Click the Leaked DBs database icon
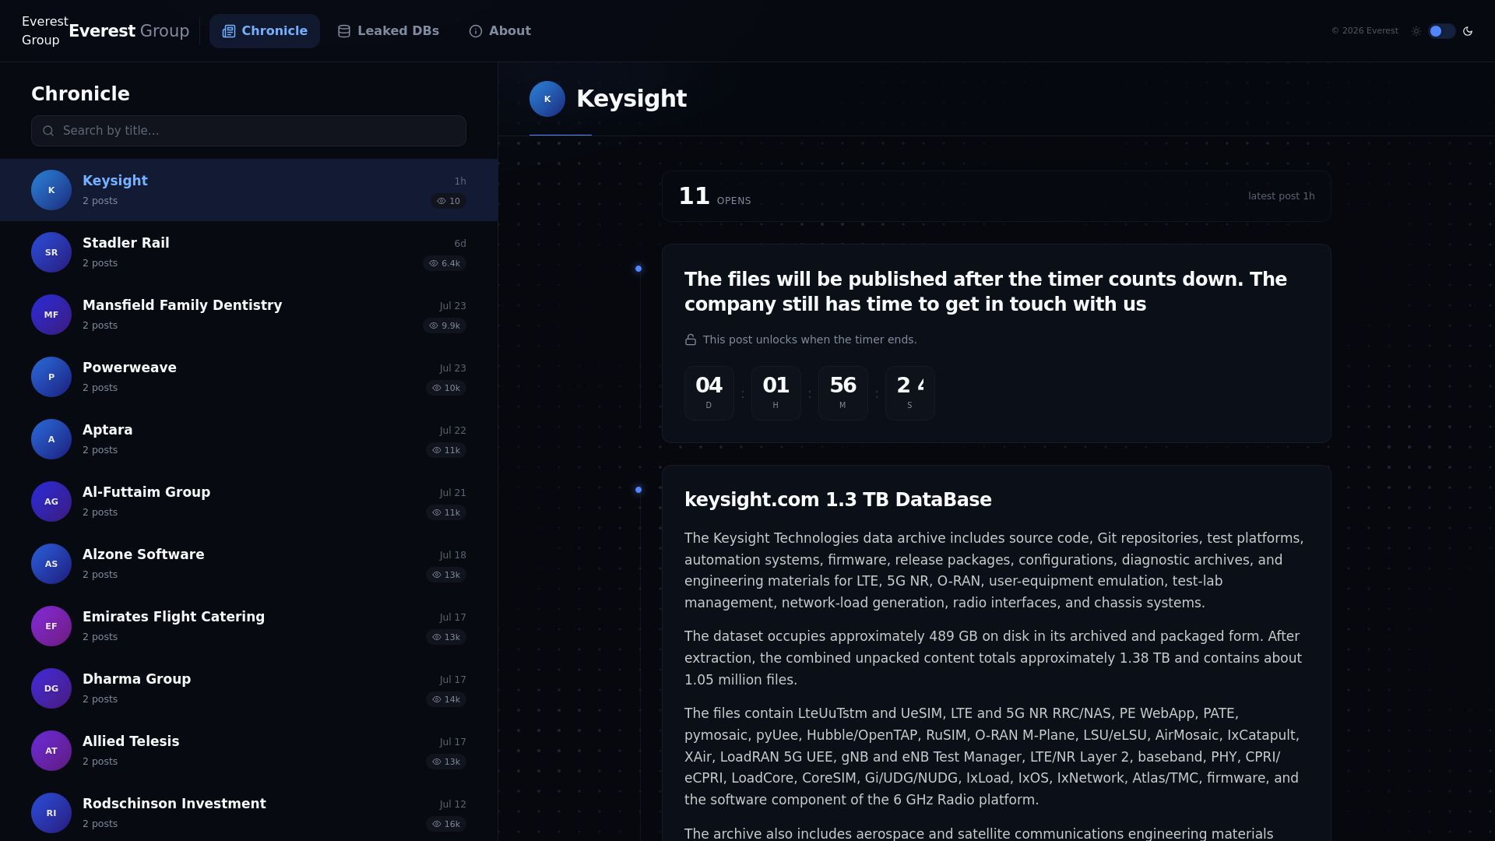Image resolution: width=1495 pixels, height=841 pixels. (x=344, y=31)
